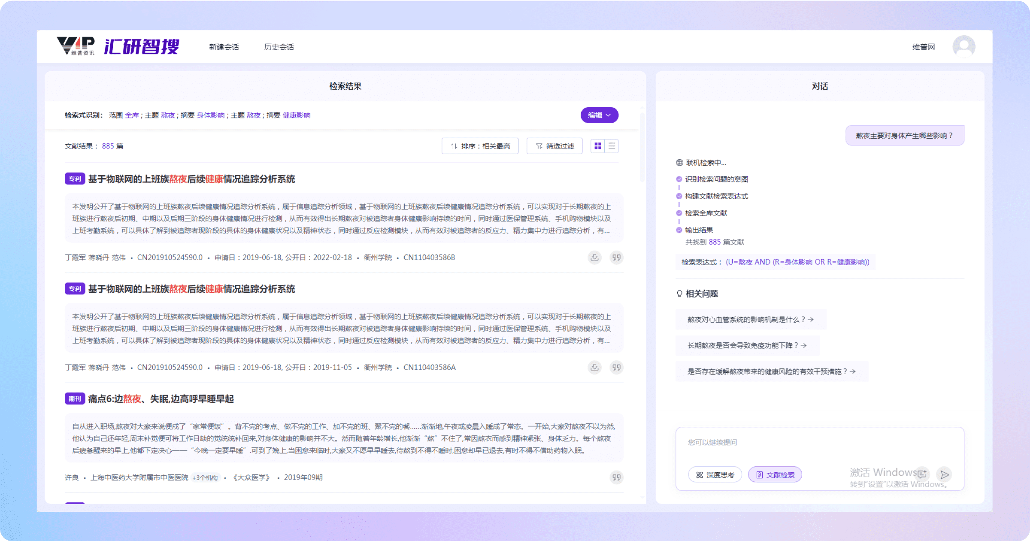Switch to list view layout
1030x541 pixels.
(612, 146)
